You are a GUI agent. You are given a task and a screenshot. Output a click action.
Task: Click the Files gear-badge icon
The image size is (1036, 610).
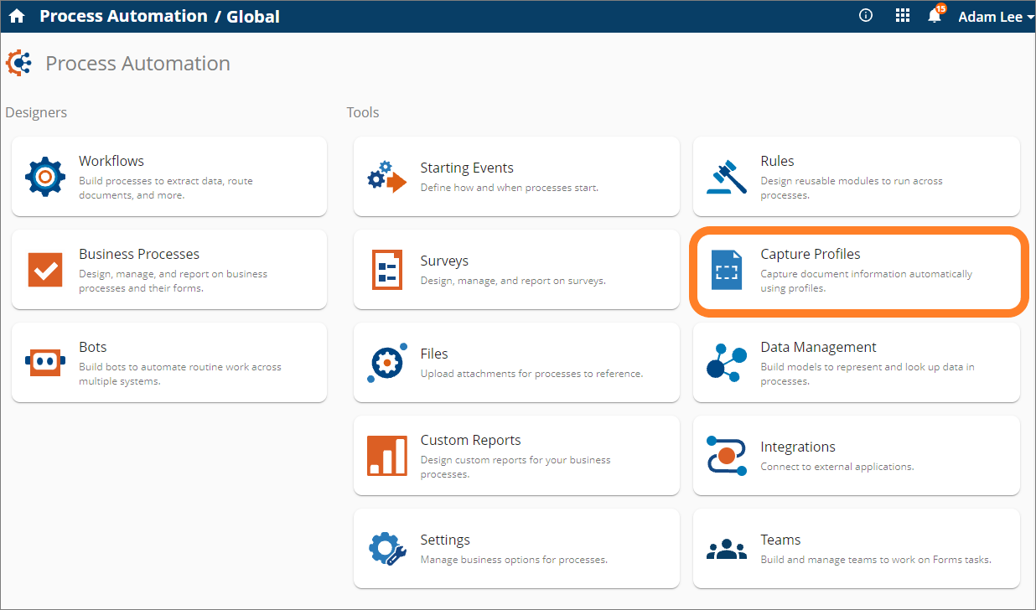click(386, 362)
